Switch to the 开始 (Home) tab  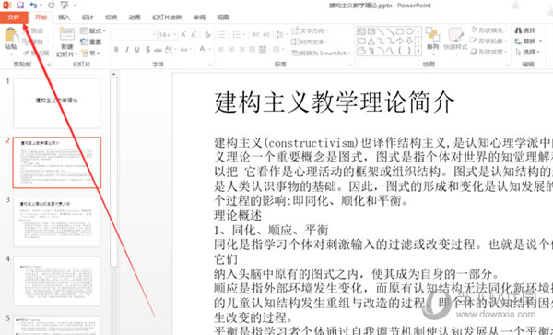coord(41,18)
